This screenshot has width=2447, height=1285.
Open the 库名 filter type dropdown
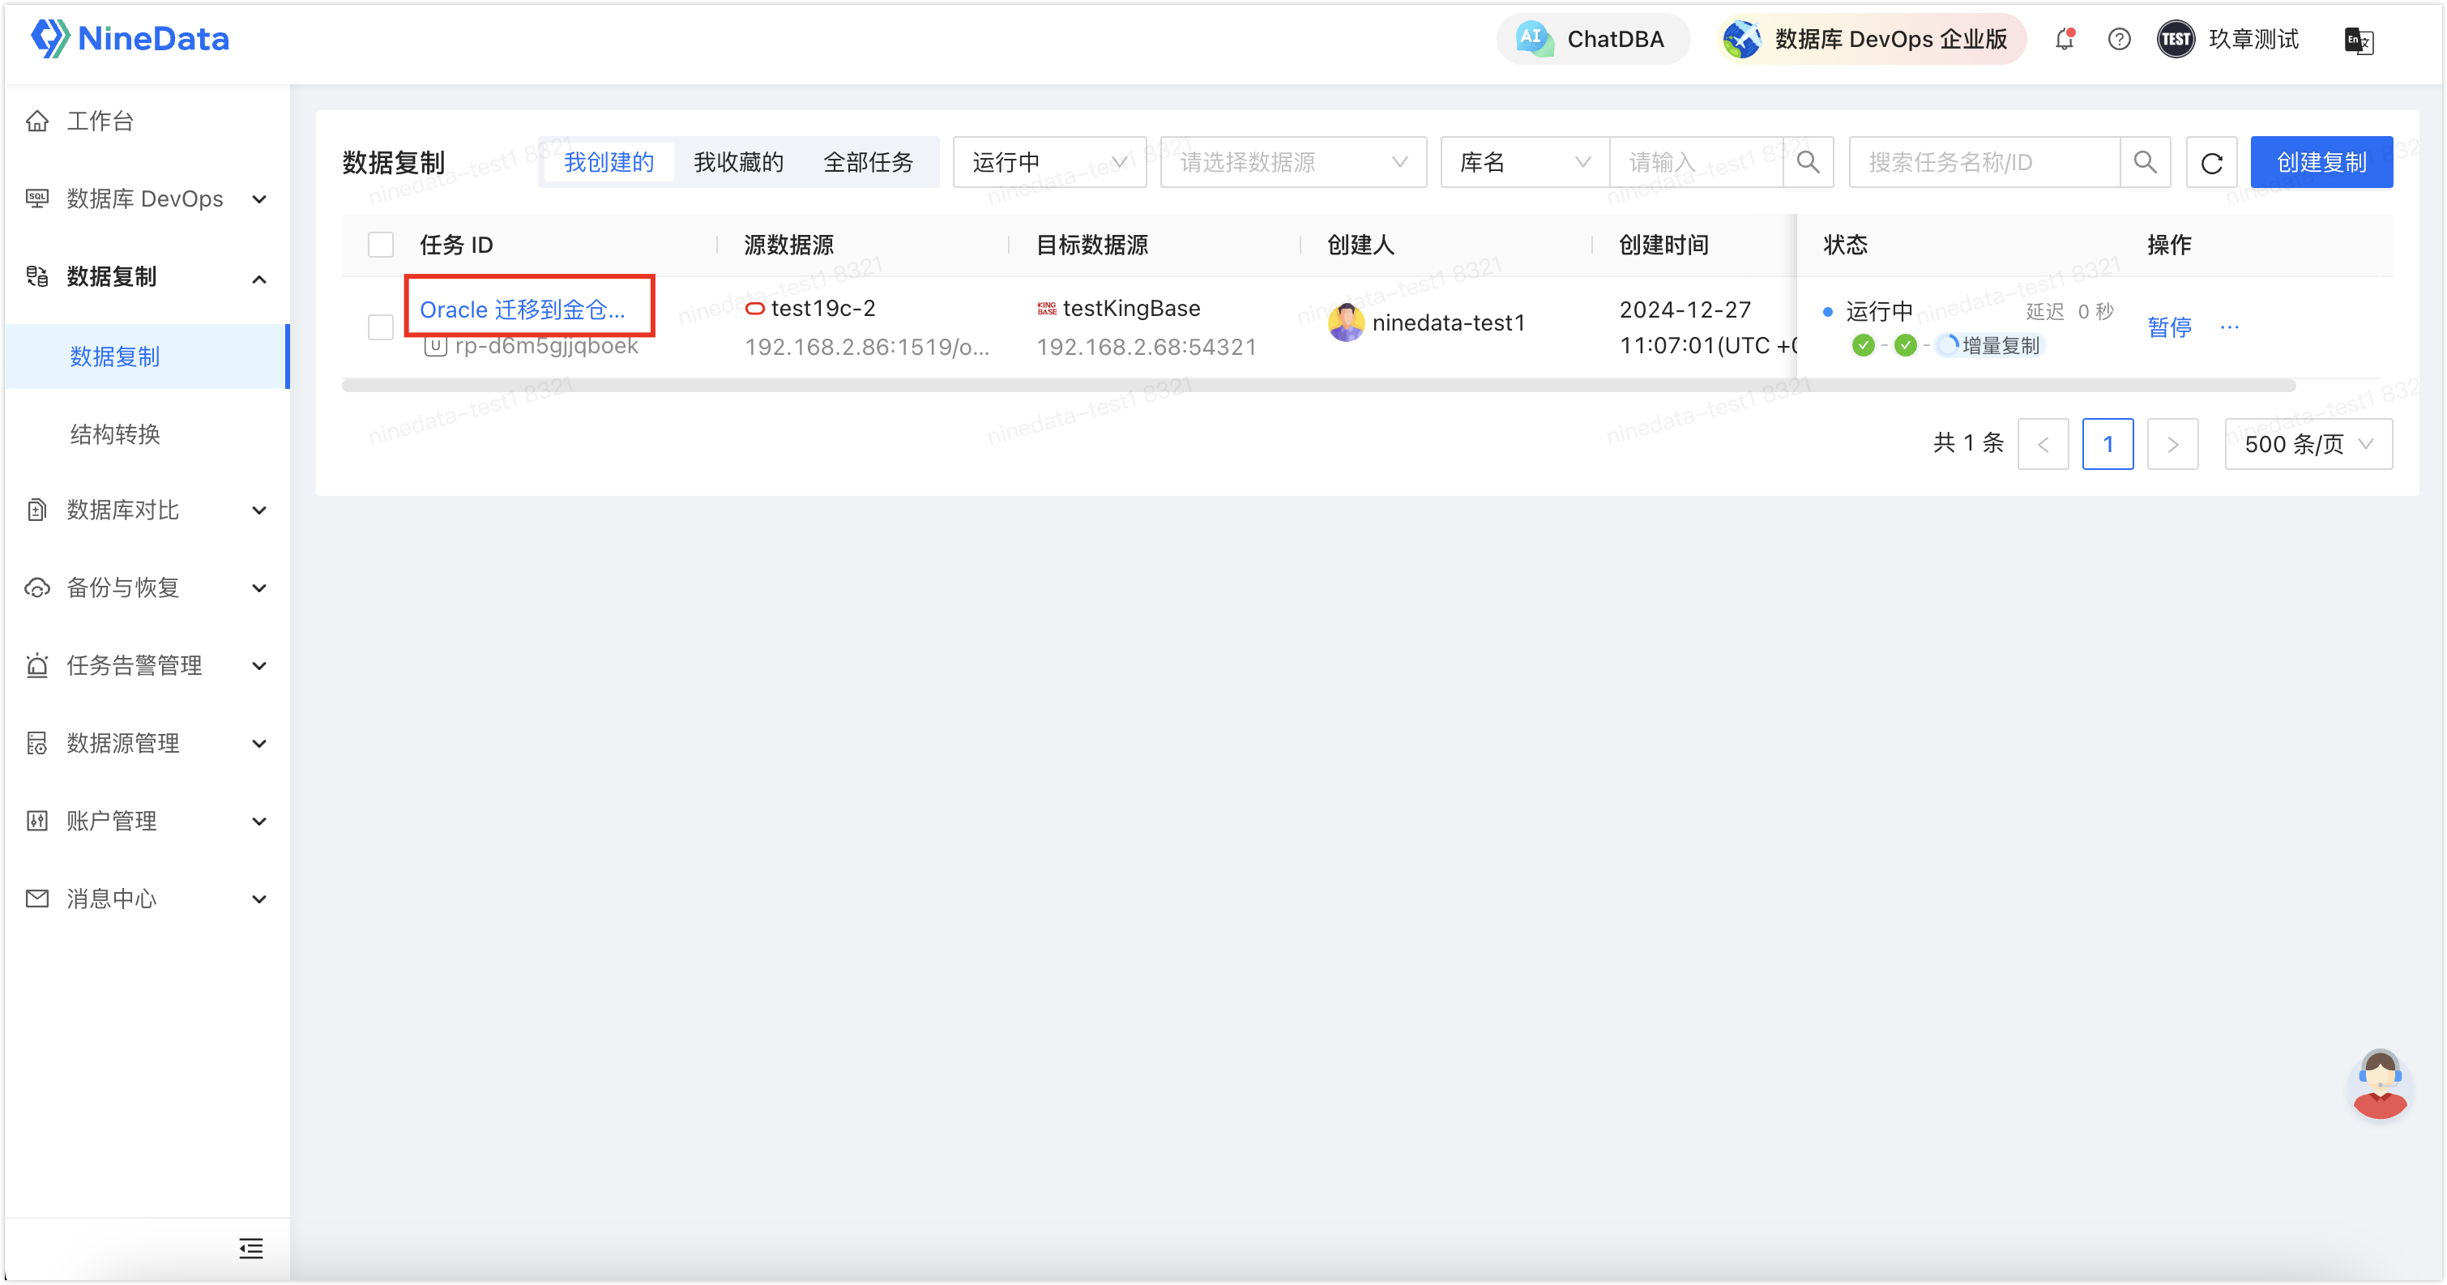(x=1525, y=162)
